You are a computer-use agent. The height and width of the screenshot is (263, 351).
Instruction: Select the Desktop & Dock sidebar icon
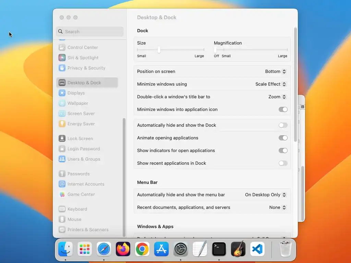pos(62,83)
